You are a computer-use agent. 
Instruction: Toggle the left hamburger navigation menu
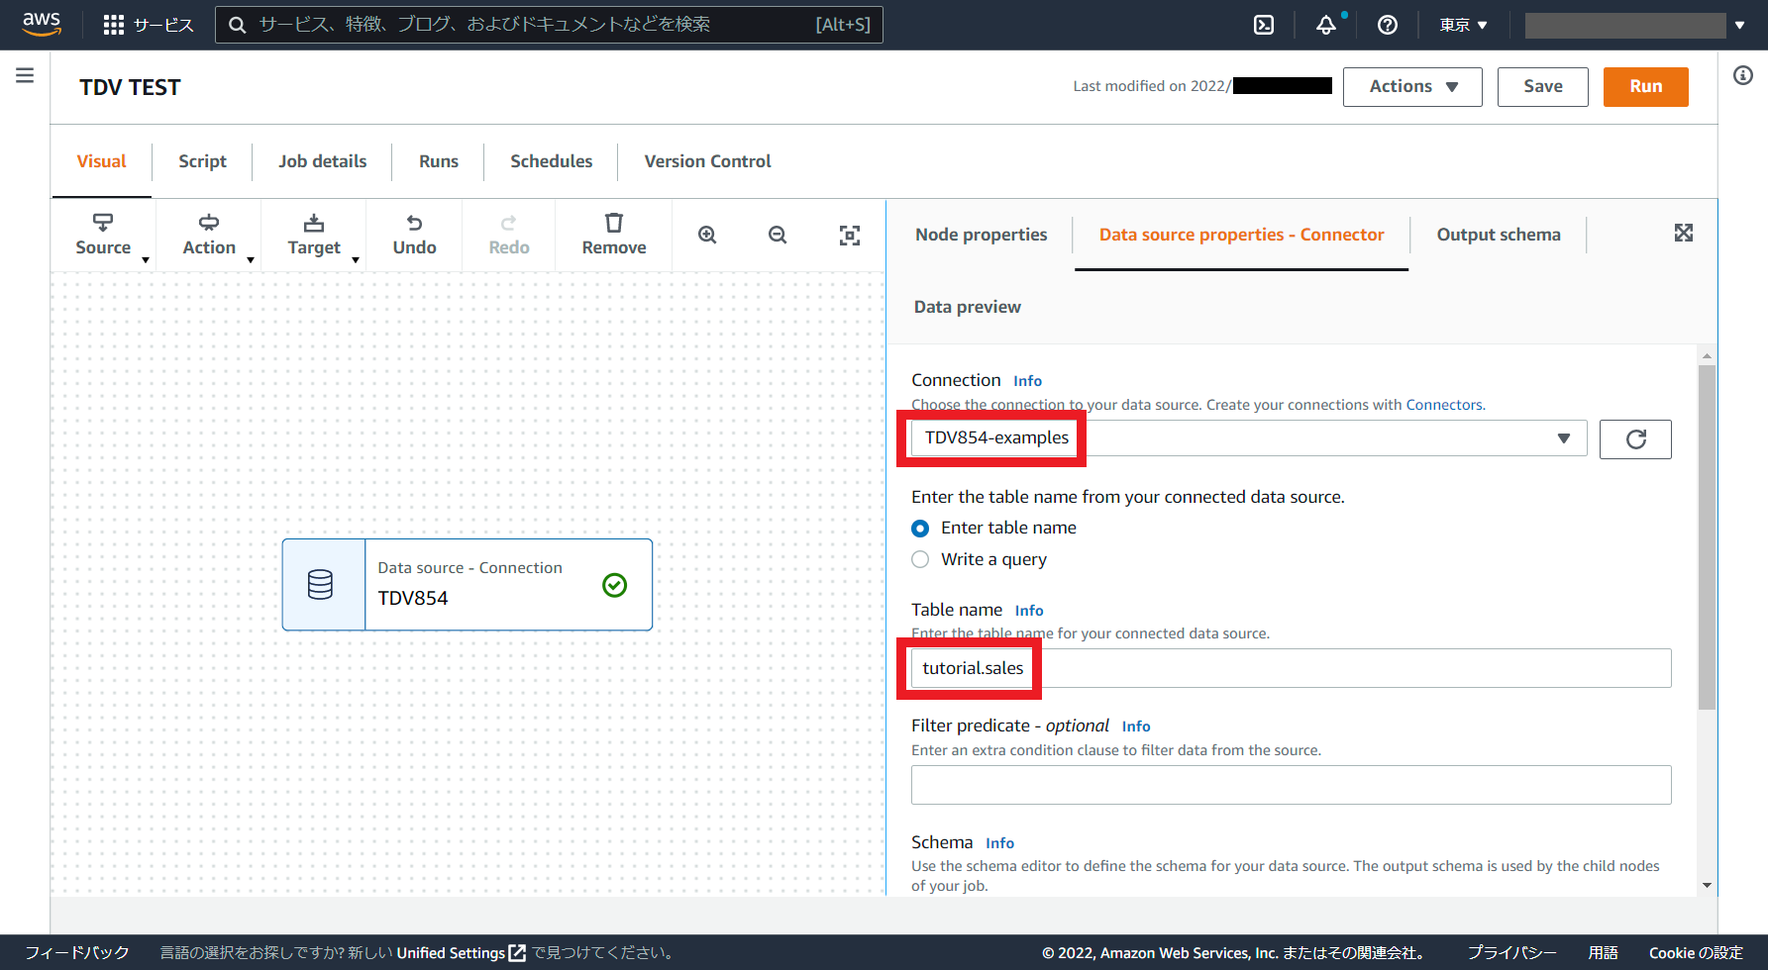[25, 75]
